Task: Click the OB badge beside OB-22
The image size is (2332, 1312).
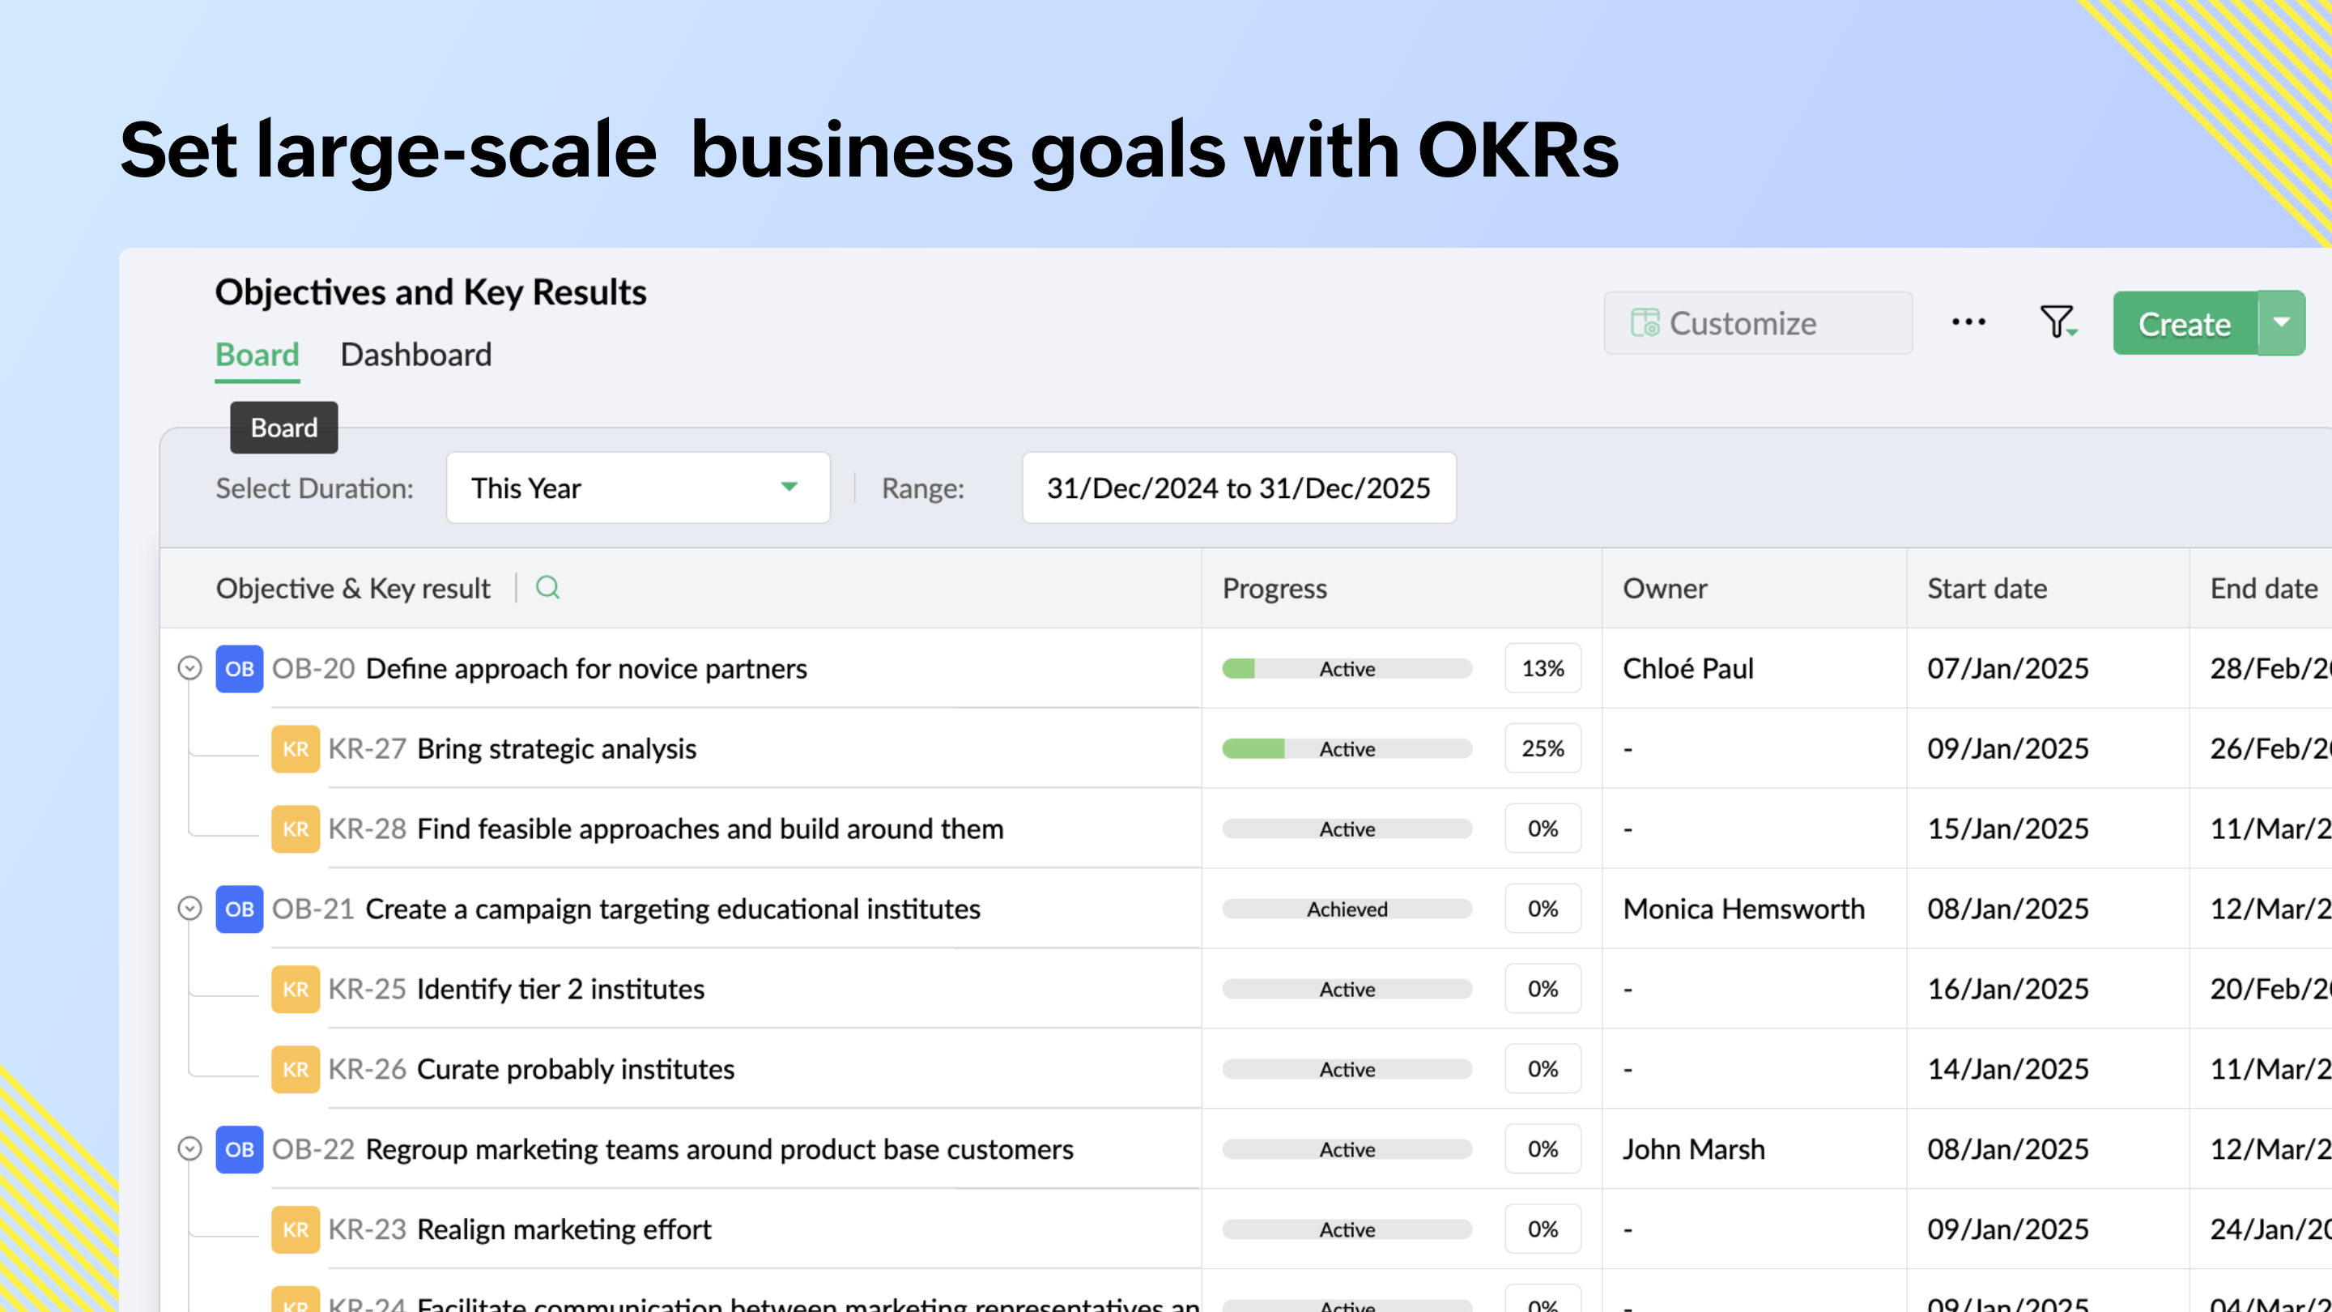Action: point(238,1149)
